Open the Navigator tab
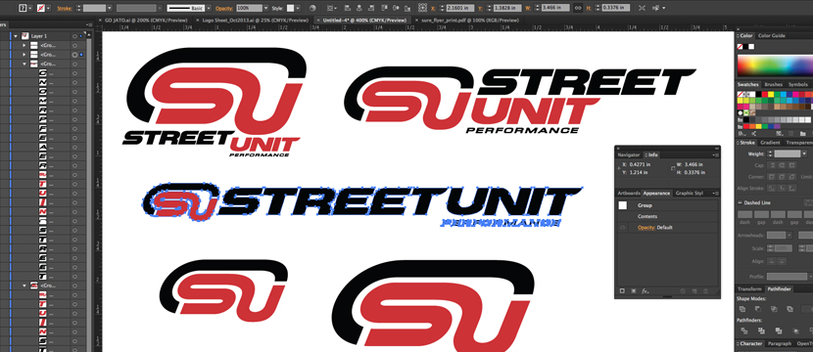 coord(629,154)
